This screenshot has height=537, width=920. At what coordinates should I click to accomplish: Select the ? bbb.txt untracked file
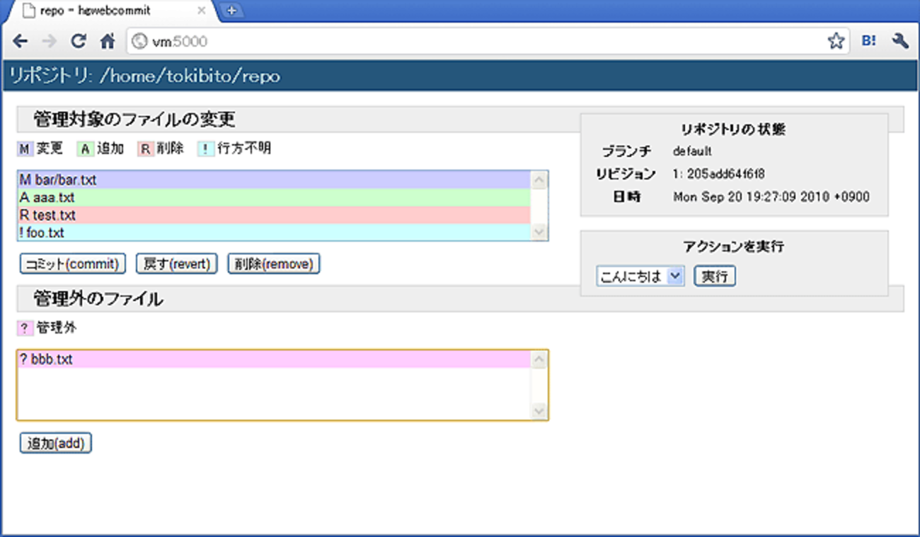click(x=274, y=360)
